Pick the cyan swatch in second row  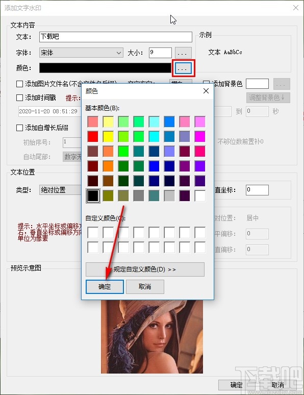[x=154, y=137]
